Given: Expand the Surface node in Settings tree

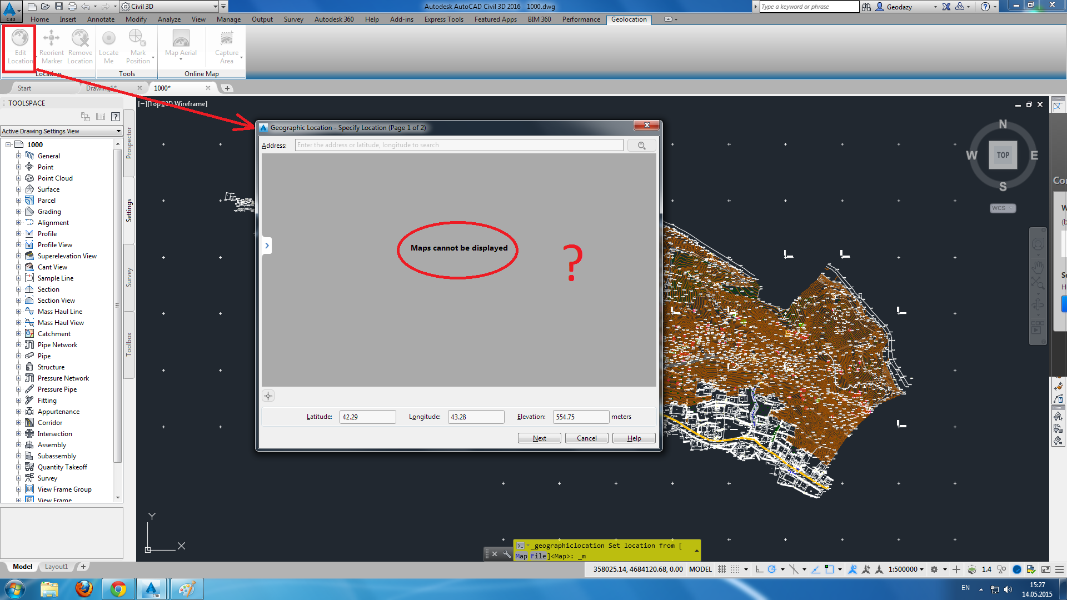Looking at the screenshot, I should point(18,189).
